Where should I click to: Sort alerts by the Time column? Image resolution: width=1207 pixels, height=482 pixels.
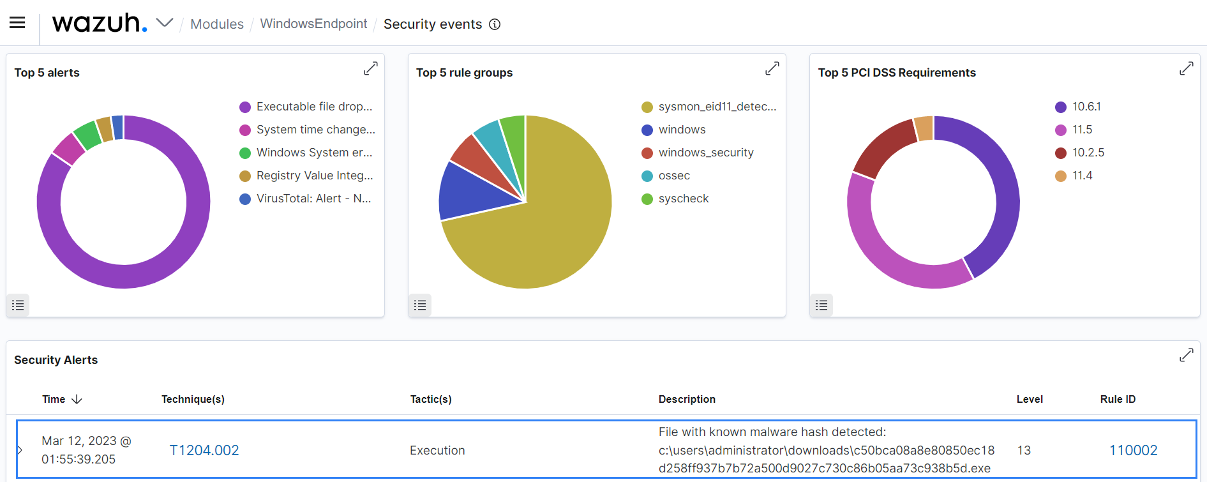tap(62, 399)
